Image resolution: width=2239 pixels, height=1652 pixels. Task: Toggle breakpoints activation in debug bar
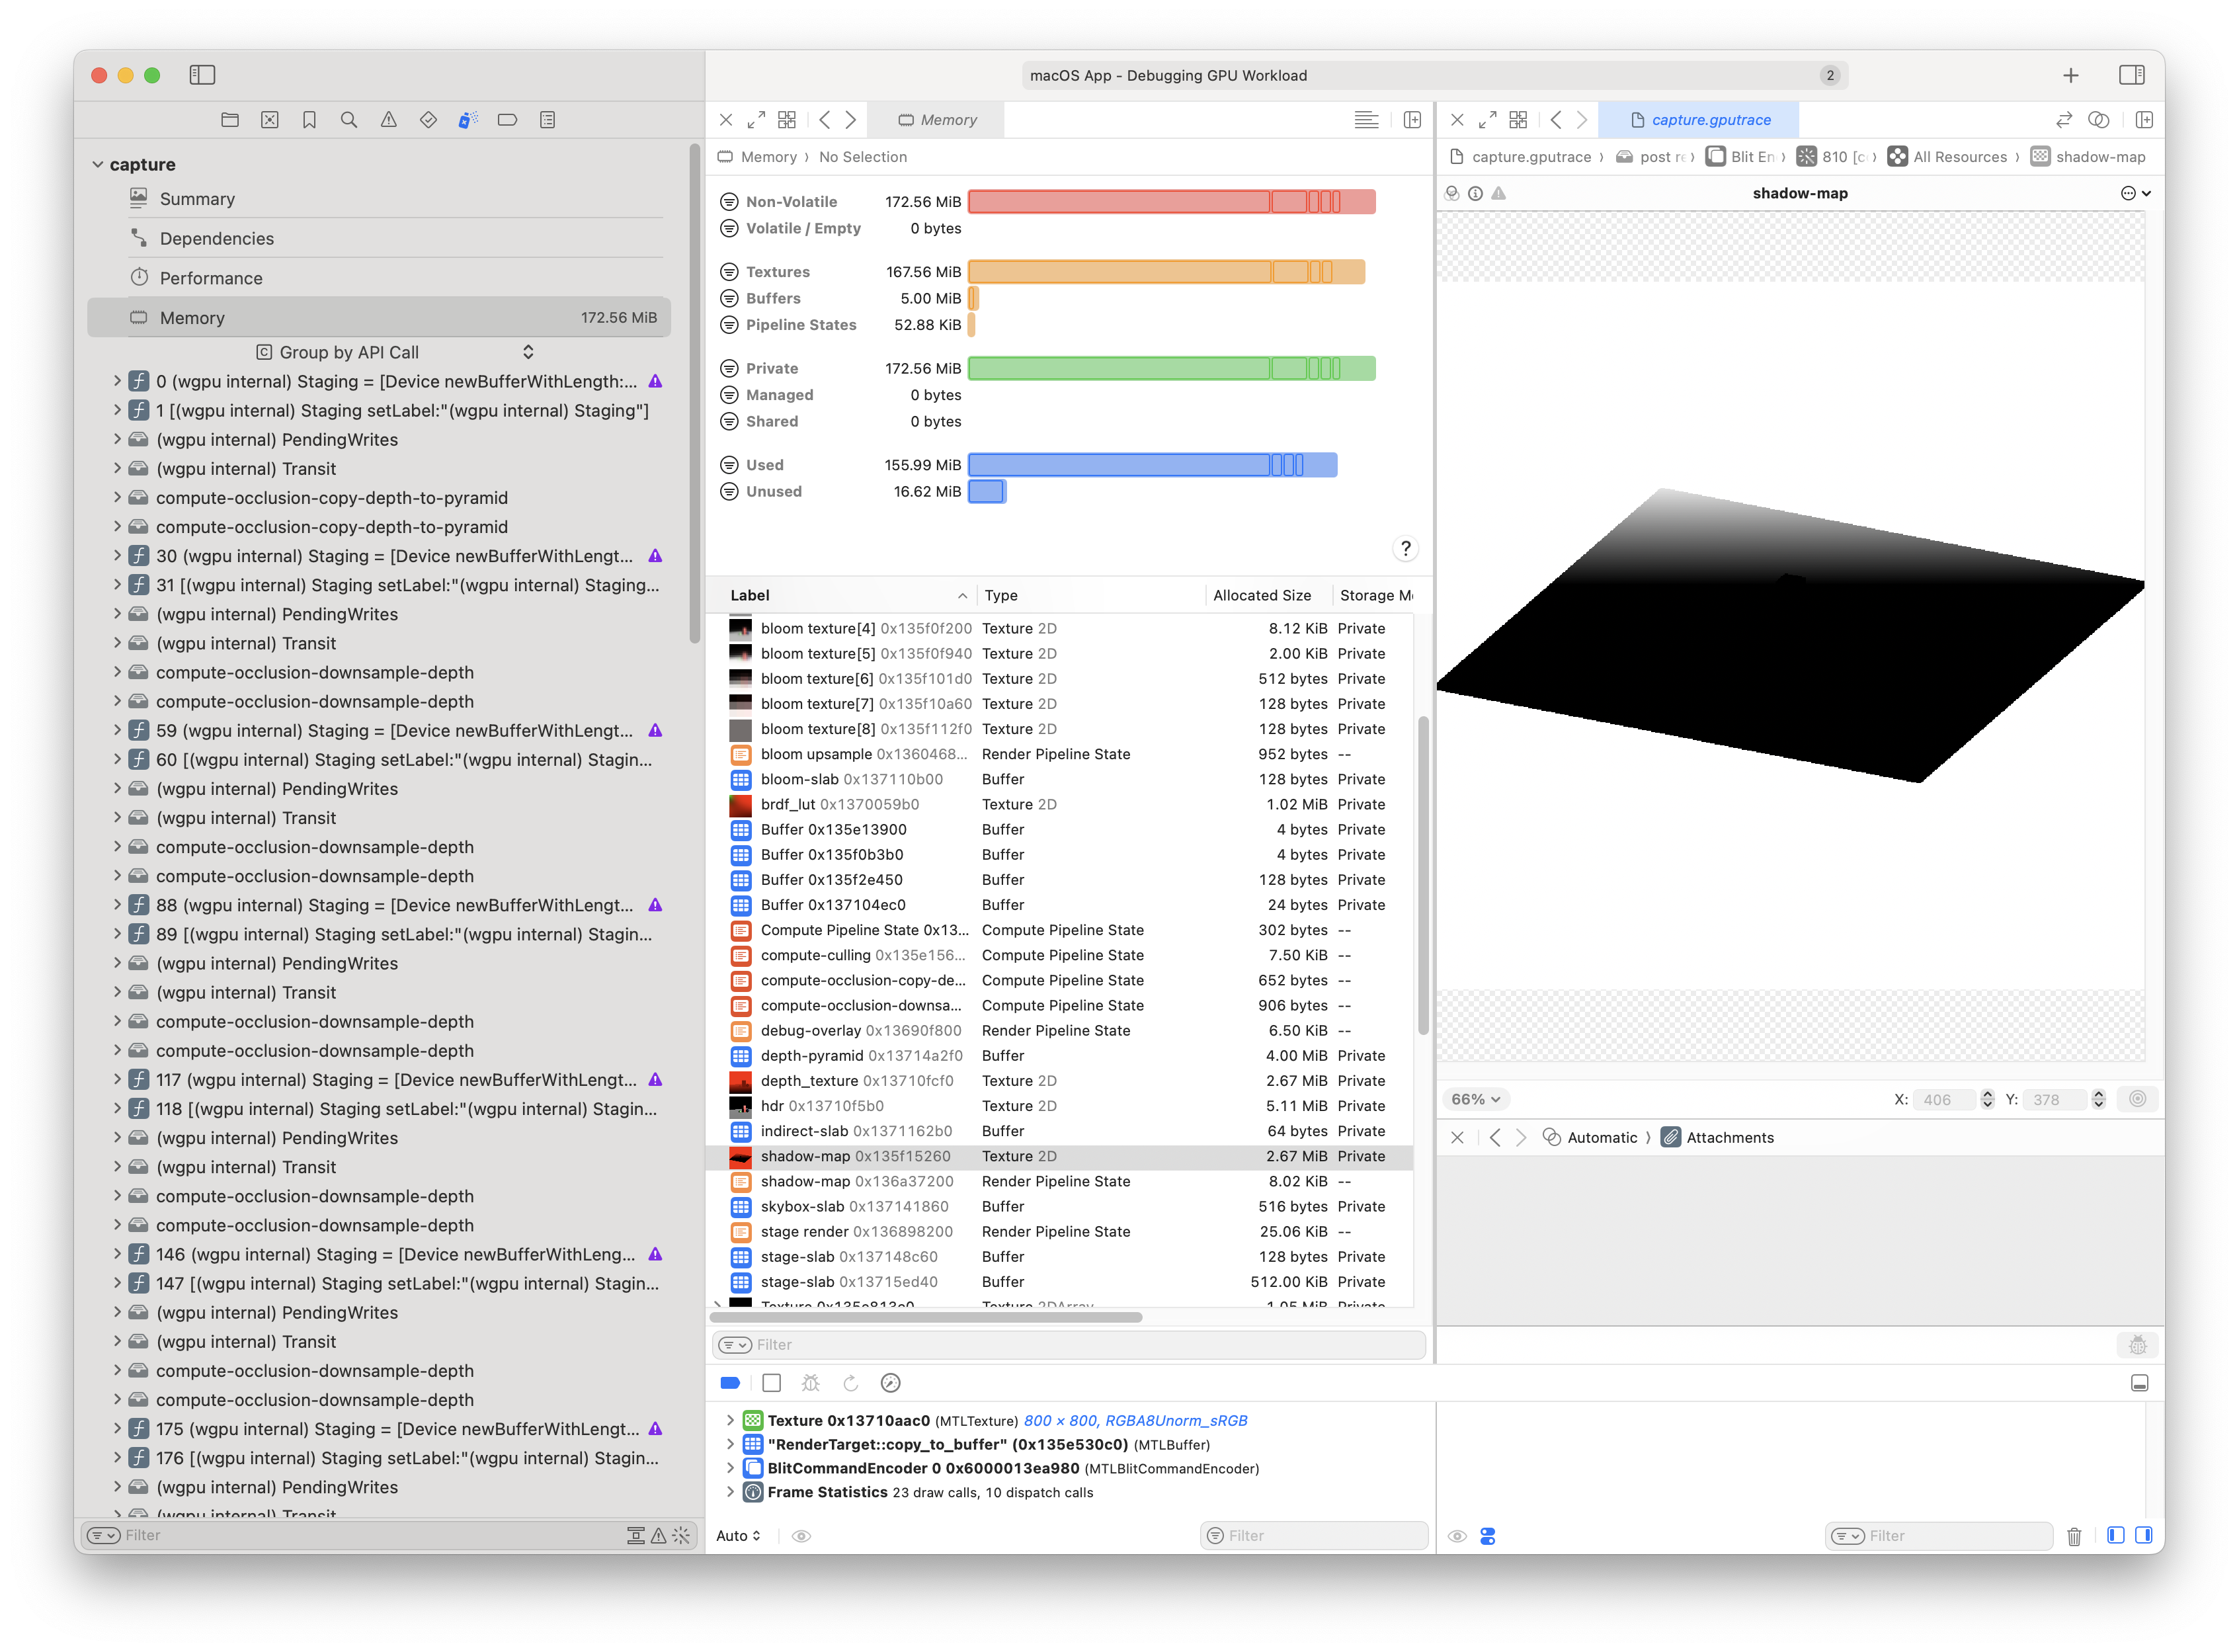coord(730,1383)
